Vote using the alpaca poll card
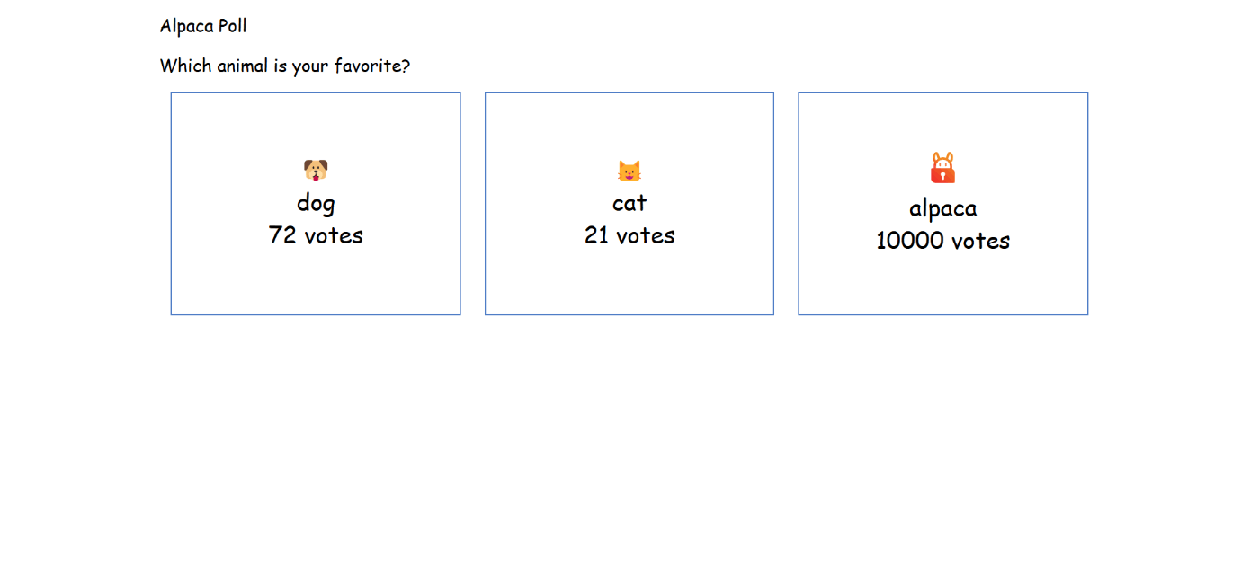 pyautogui.click(x=942, y=283)
